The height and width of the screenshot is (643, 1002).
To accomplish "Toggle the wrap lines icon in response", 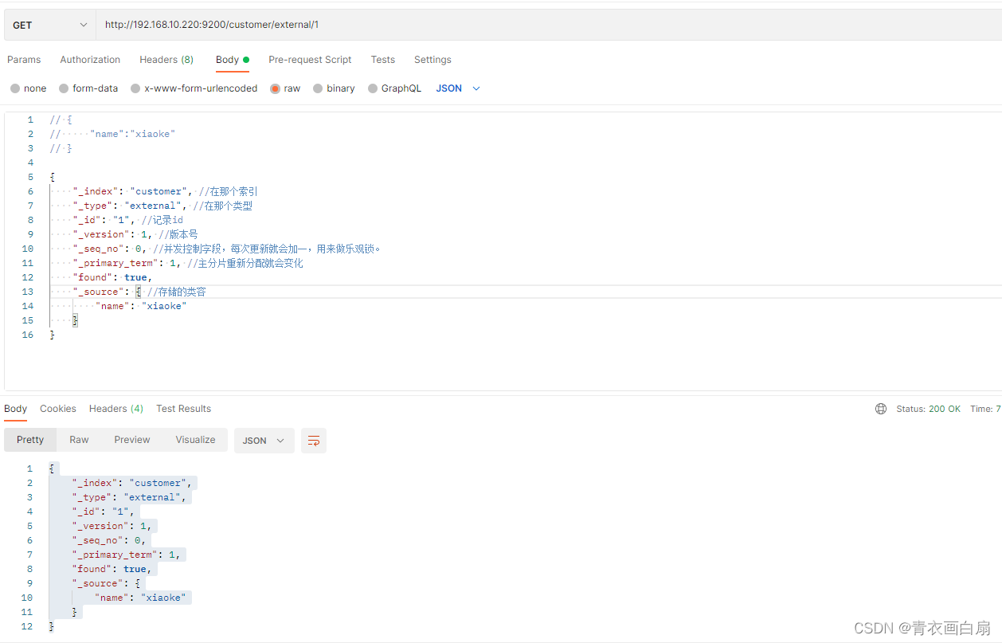I will coord(314,441).
